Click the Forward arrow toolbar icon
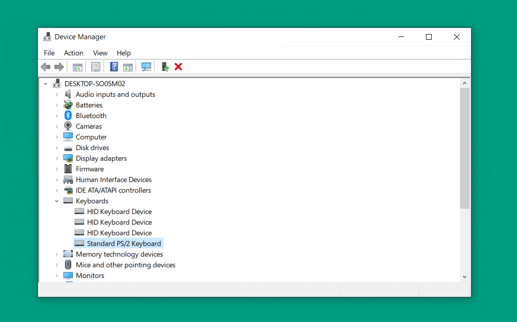This screenshot has width=517, height=322. tap(59, 67)
